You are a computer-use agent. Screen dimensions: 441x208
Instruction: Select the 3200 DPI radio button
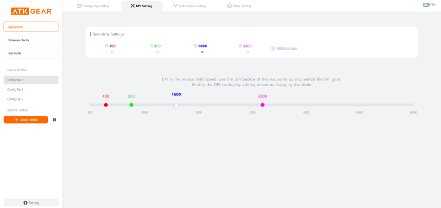[247, 52]
